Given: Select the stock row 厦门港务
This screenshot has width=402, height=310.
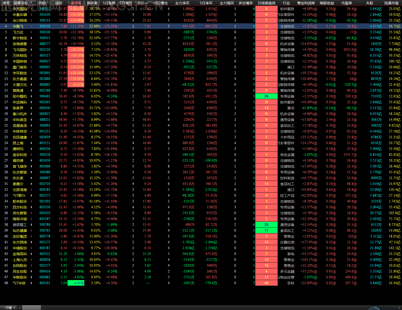Looking at the screenshot, I should [201, 67].
